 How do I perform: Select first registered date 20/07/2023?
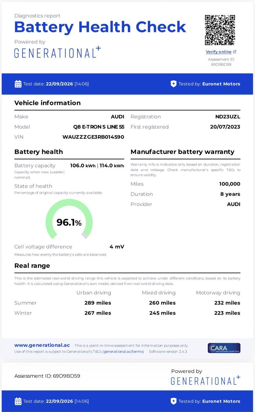(x=225, y=127)
